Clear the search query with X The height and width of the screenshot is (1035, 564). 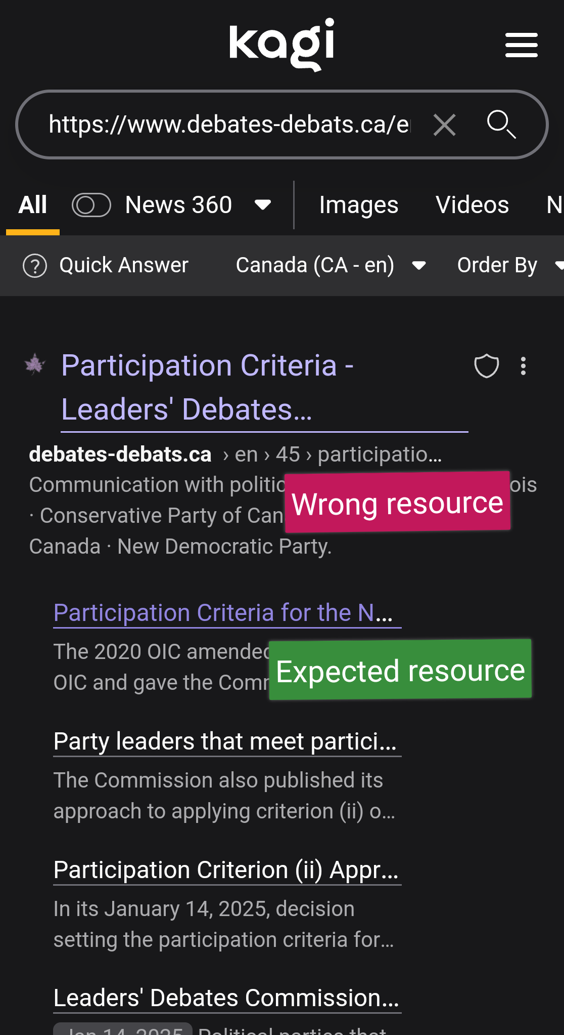(x=444, y=125)
